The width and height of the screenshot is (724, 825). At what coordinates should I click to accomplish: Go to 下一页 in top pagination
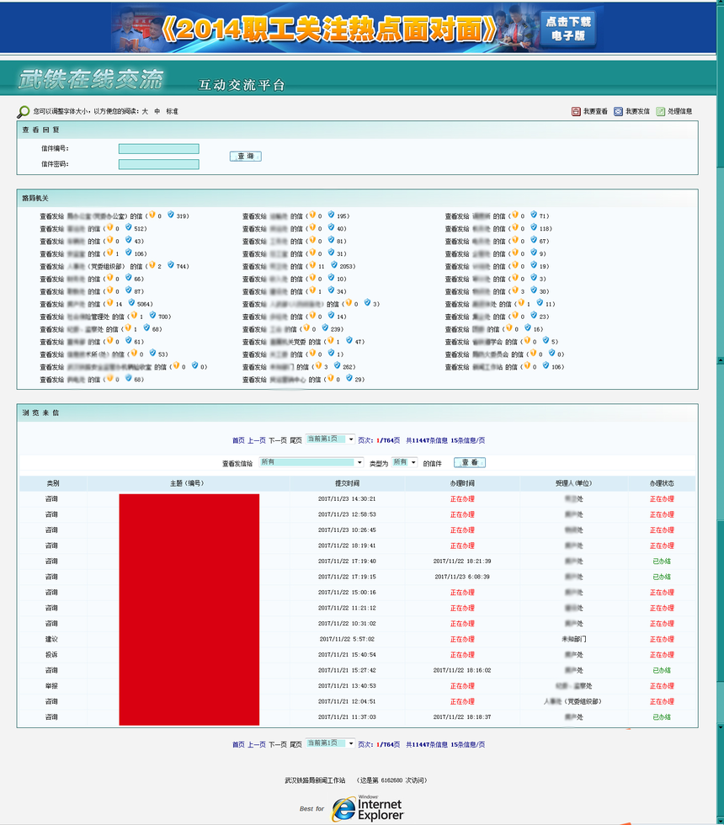[x=278, y=439]
